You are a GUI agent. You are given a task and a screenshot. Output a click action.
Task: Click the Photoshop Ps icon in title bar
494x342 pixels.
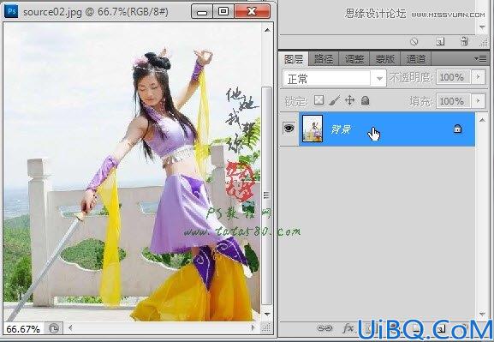coord(11,12)
